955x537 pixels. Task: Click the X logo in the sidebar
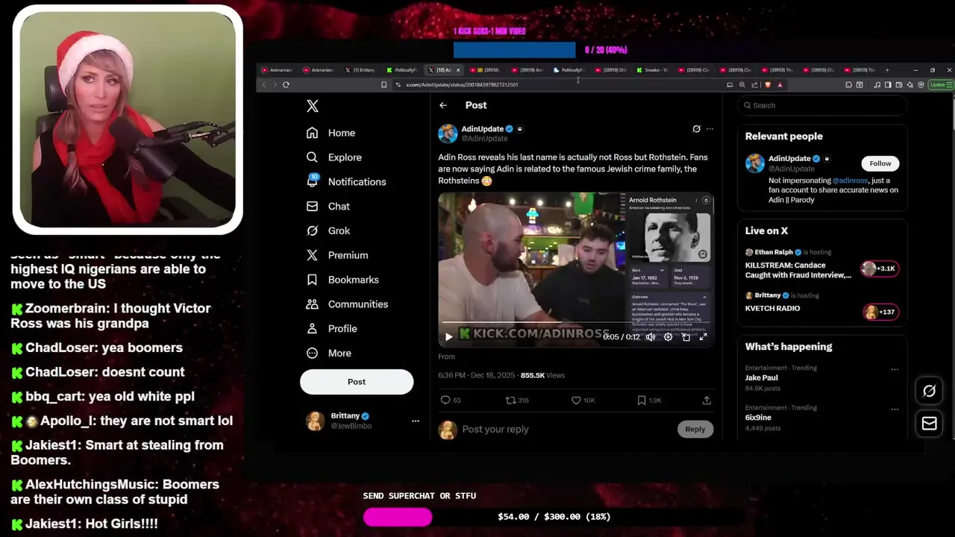[x=313, y=106]
